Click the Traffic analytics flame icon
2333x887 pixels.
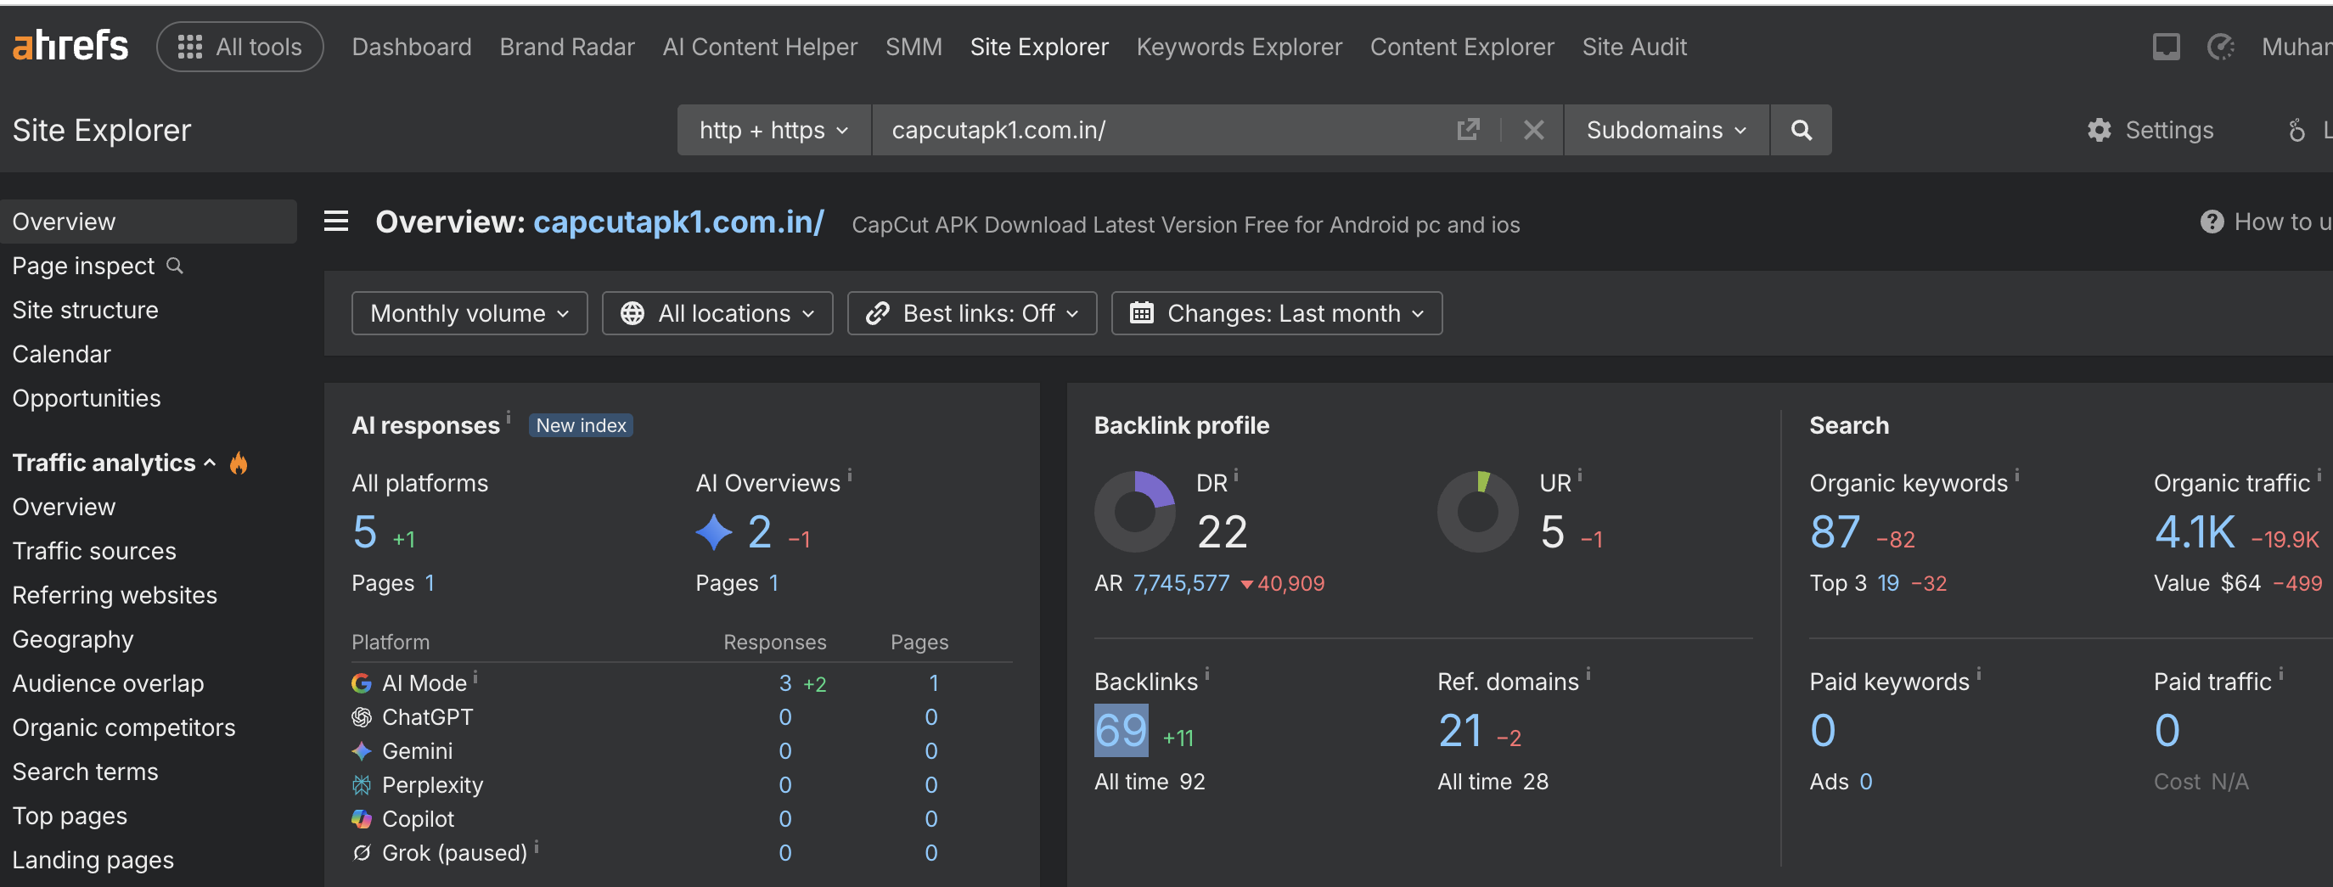click(239, 463)
